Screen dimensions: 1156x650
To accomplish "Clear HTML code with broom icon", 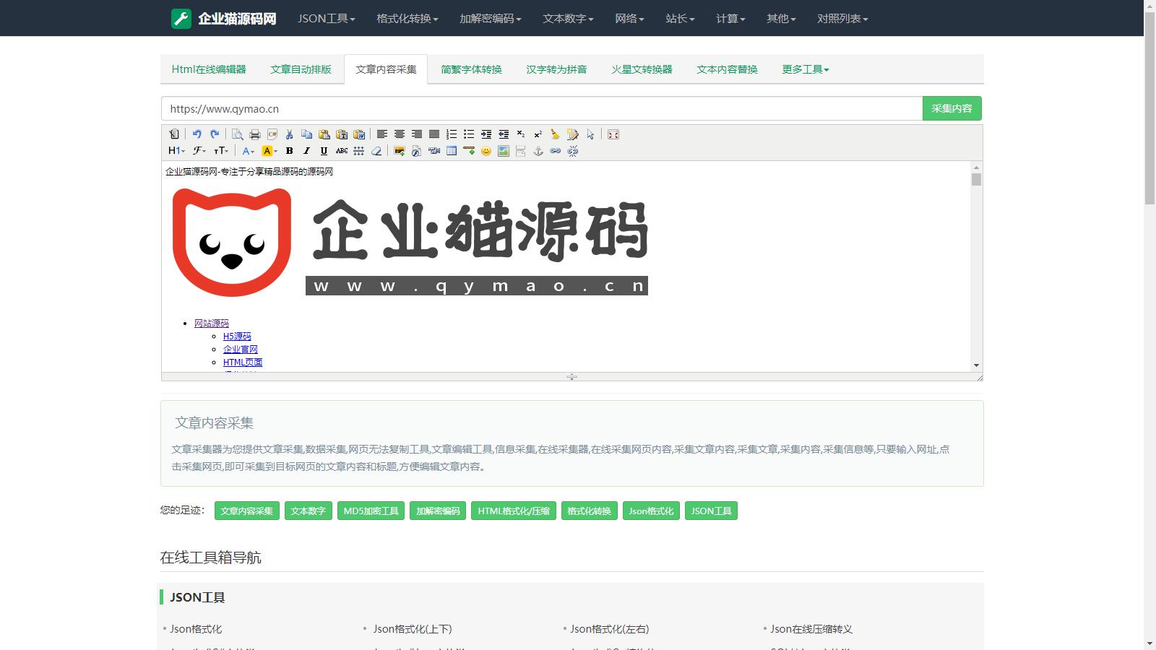I will (556, 134).
